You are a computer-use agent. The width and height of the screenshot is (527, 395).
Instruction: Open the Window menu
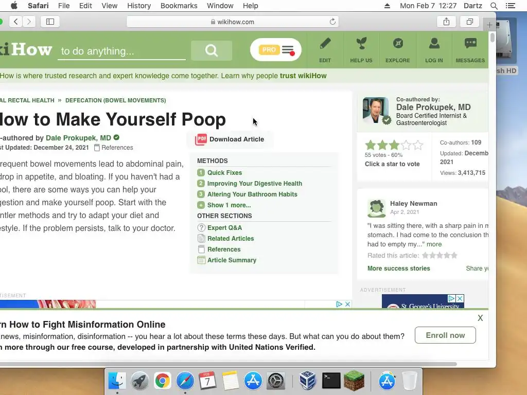coord(220,6)
